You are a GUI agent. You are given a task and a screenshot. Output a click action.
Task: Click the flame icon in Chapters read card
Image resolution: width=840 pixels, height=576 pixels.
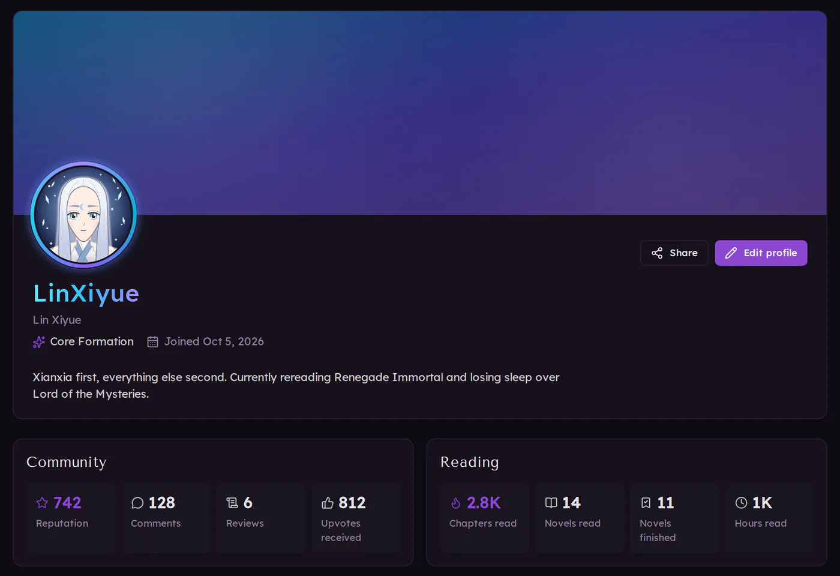pos(456,503)
